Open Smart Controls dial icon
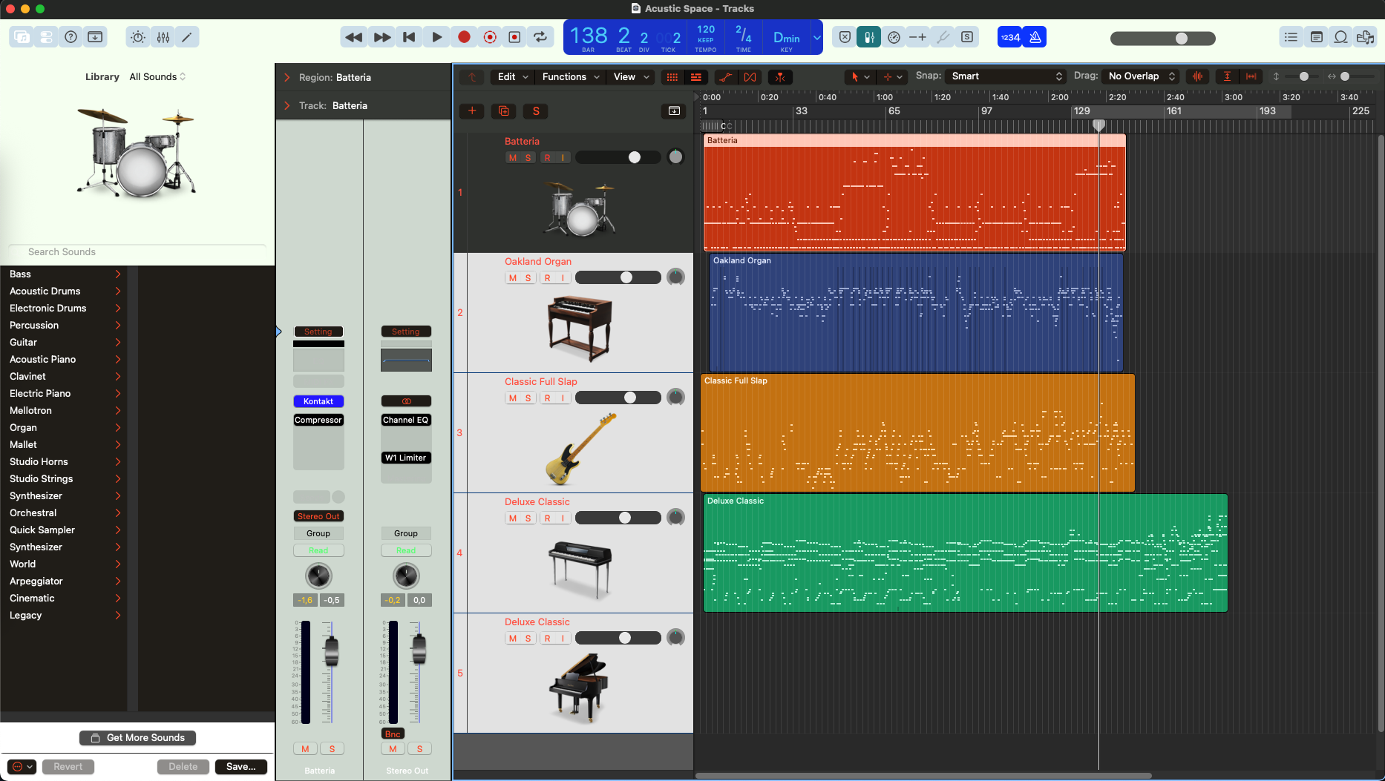The height and width of the screenshot is (781, 1385). click(x=138, y=37)
